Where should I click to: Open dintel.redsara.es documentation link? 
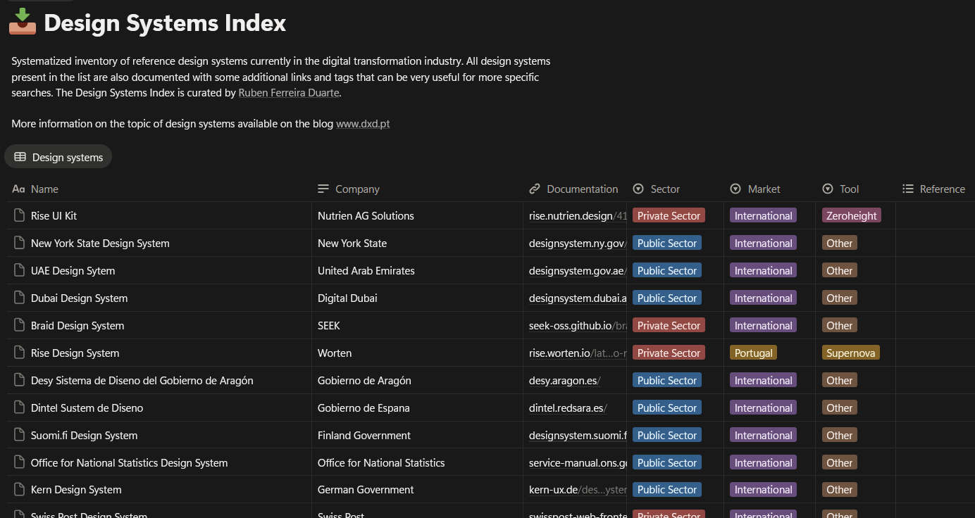(x=568, y=408)
